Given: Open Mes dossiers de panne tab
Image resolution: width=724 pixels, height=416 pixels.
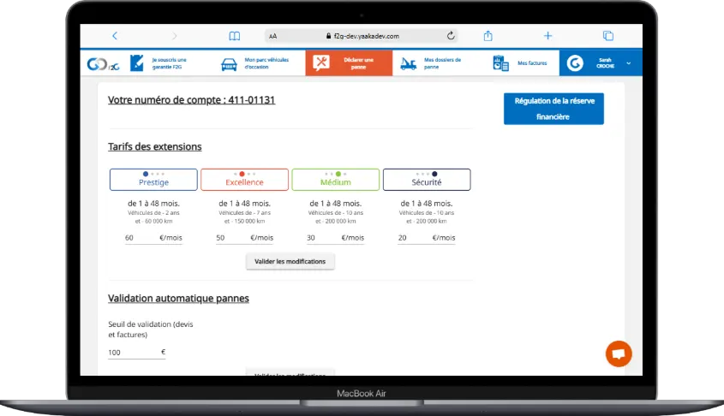Looking at the screenshot, I should [x=435, y=63].
